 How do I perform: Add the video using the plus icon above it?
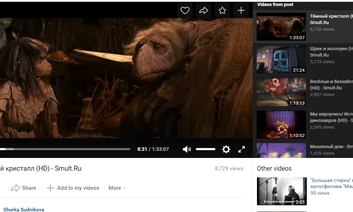pyautogui.click(x=241, y=10)
